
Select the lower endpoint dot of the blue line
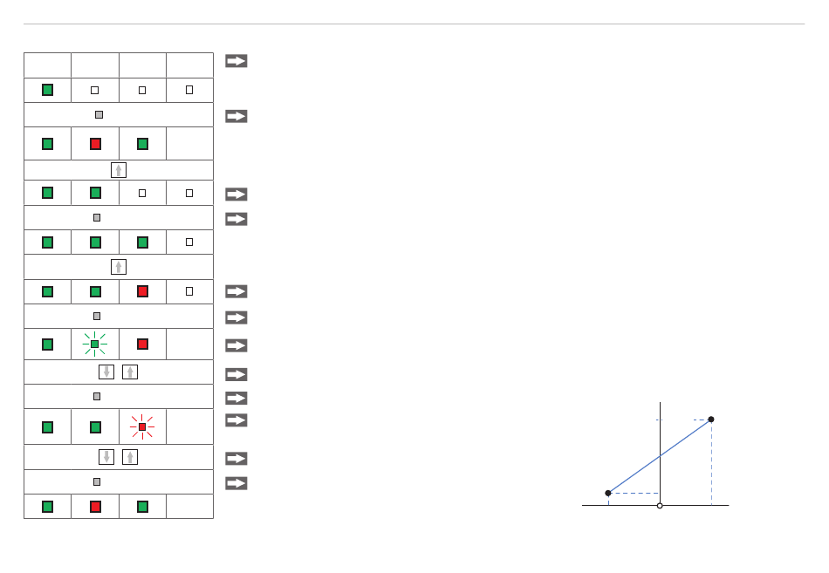(x=608, y=493)
